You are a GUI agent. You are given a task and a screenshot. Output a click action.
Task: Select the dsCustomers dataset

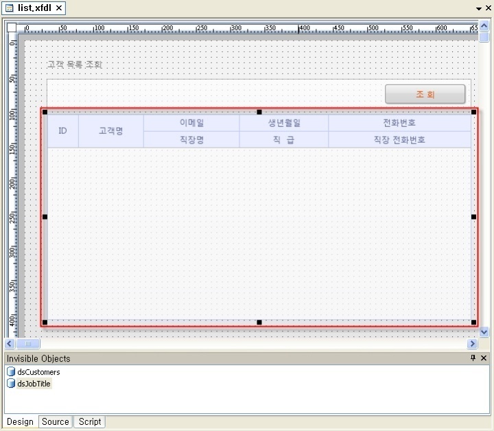coord(38,372)
